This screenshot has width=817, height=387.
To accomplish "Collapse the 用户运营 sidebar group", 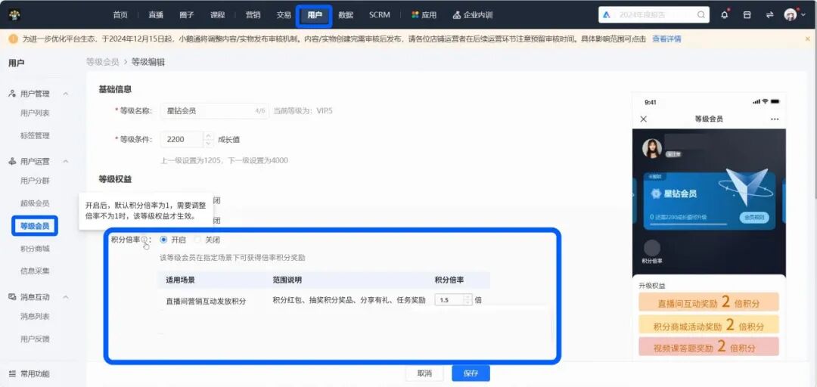I will (66, 162).
